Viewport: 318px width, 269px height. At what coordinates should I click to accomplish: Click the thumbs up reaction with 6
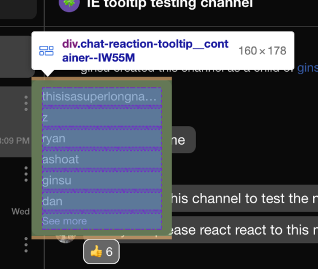click(101, 252)
